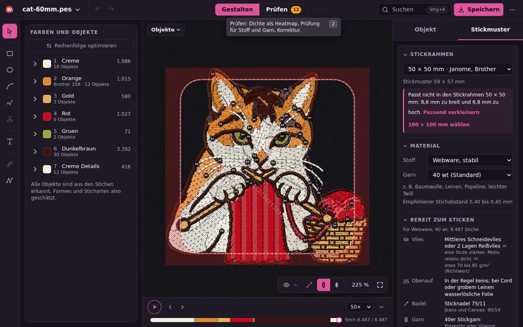This screenshot has height=327, width=523.
Task: Click the Speichern button
Action: 478,9
